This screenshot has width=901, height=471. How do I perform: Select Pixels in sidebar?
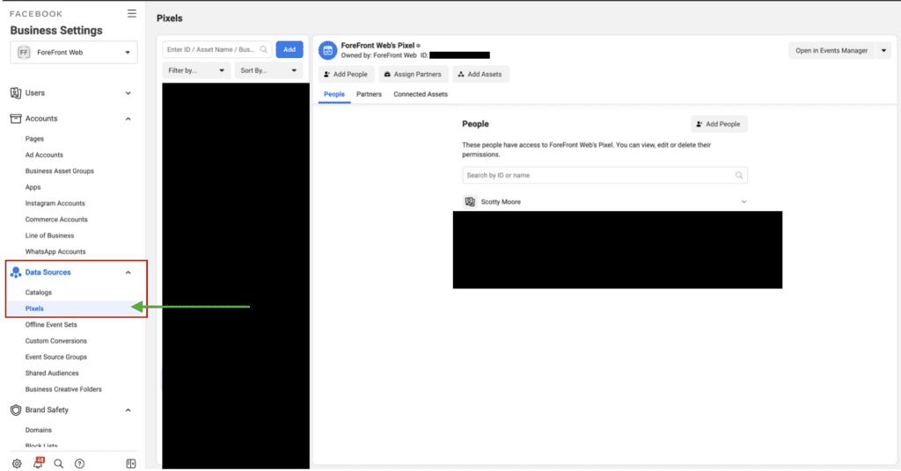coord(34,308)
